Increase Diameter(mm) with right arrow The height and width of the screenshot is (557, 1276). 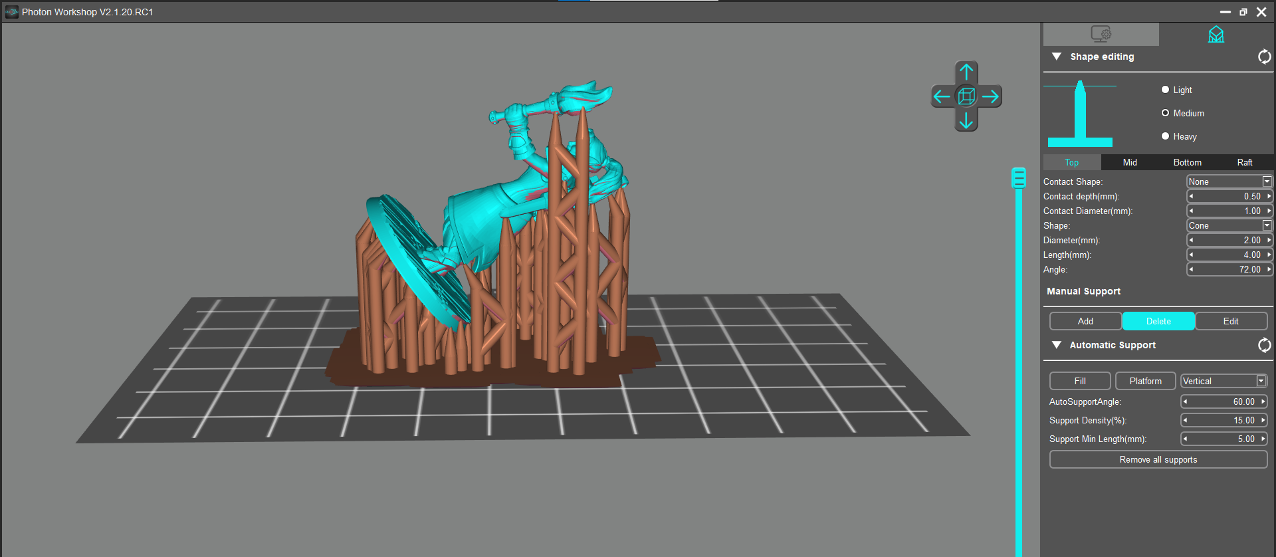click(1269, 240)
